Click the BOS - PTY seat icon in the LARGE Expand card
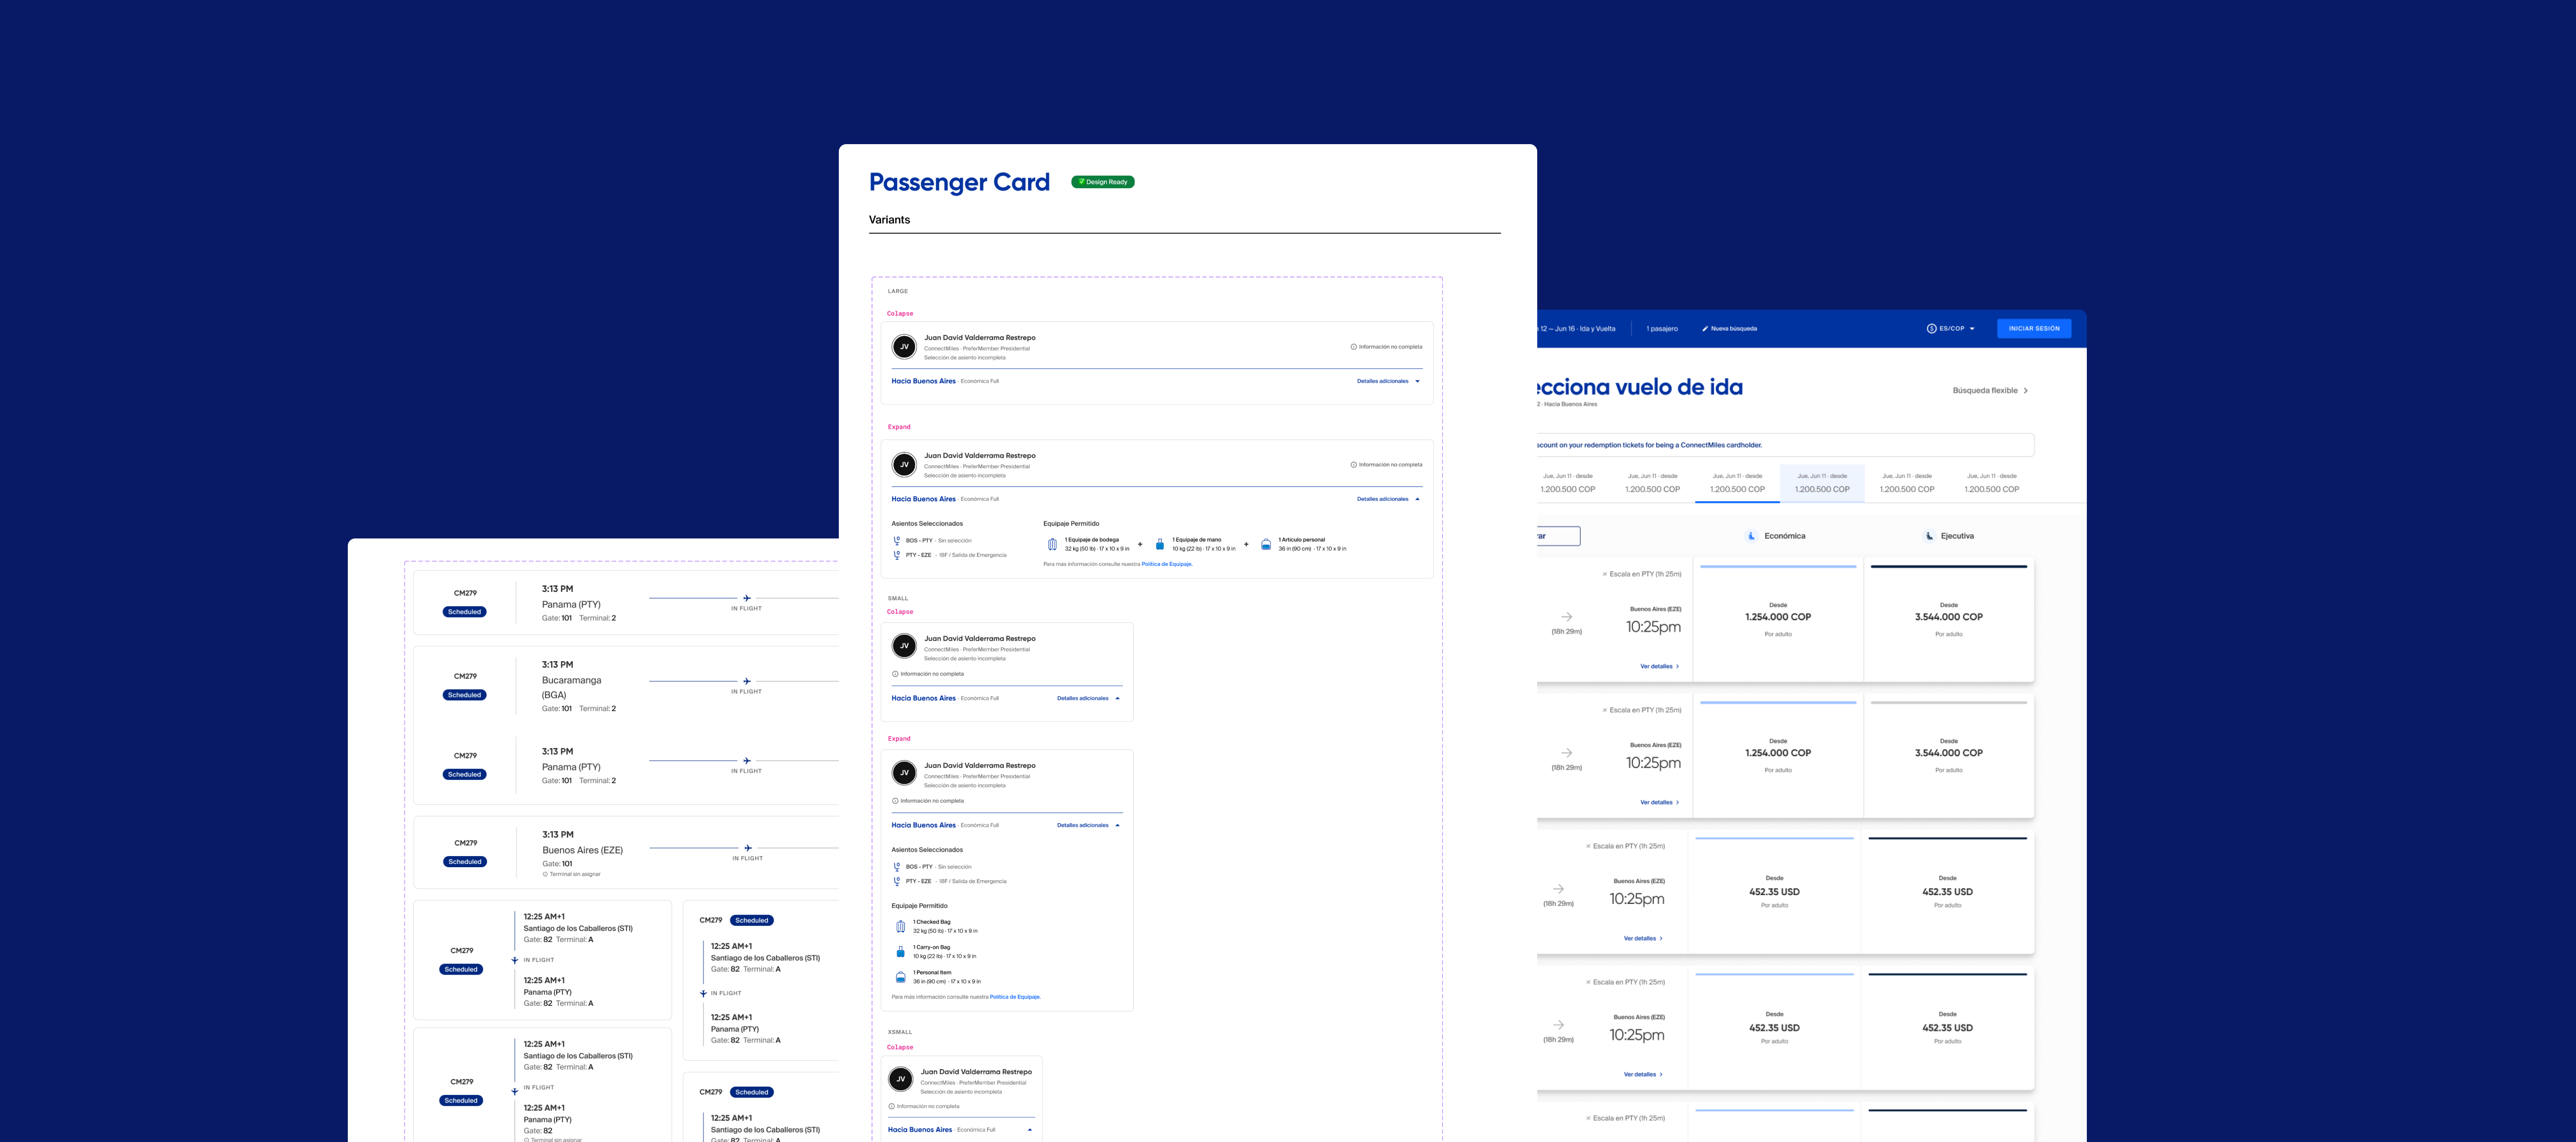This screenshot has height=1142, width=2576. [x=897, y=541]
